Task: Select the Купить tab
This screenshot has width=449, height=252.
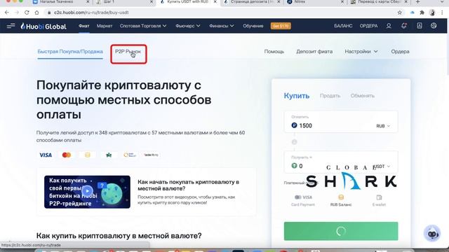Action: (x=296, y=96)
